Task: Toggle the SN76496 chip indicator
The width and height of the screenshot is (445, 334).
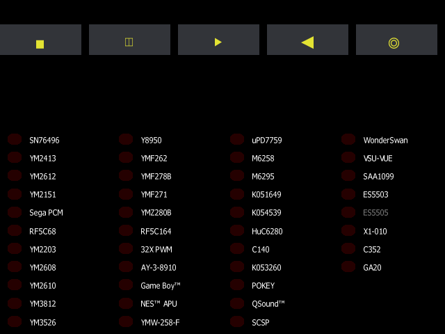Action: coord(15,139)
